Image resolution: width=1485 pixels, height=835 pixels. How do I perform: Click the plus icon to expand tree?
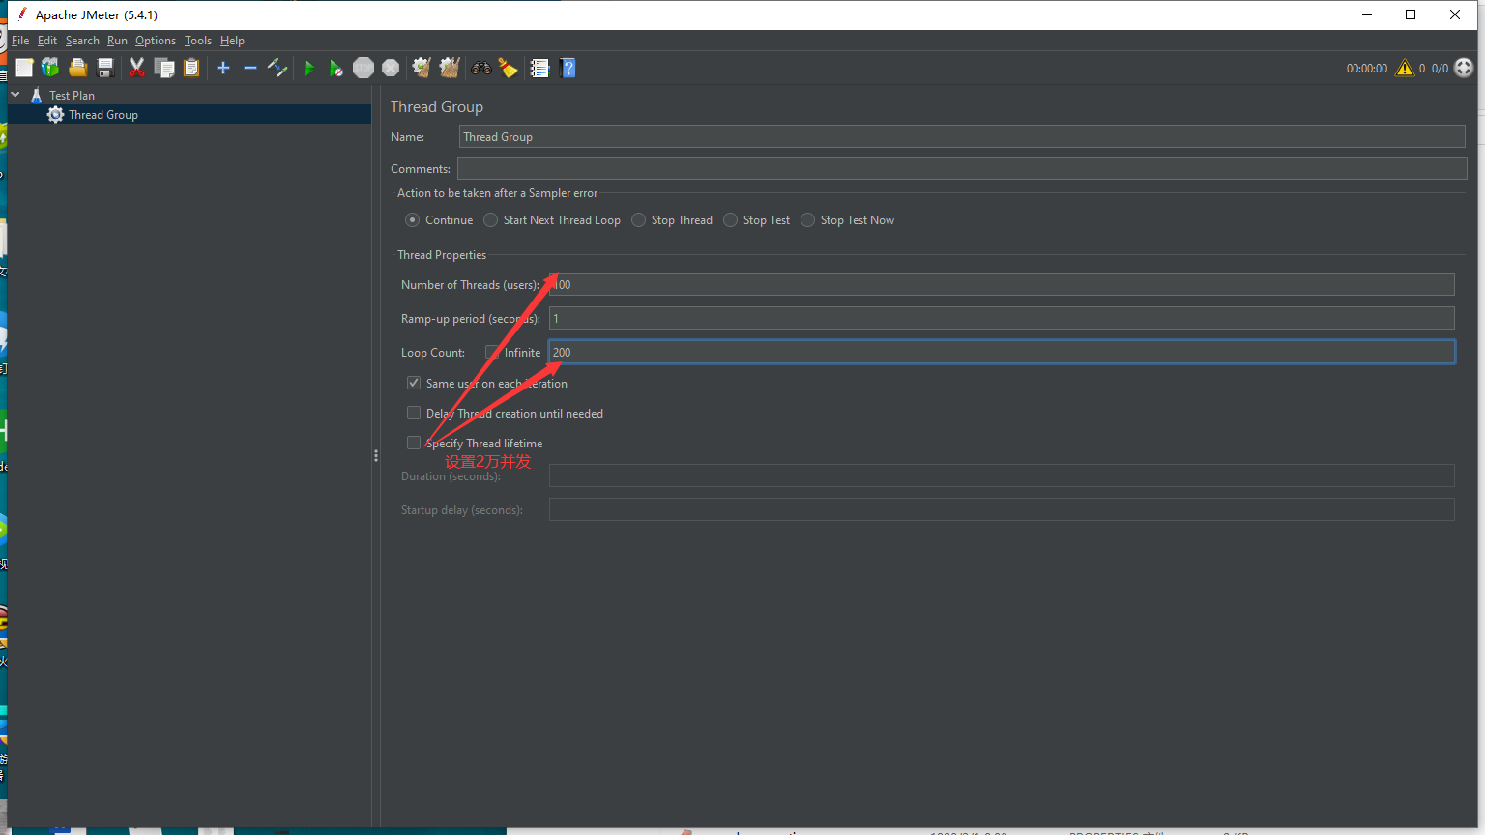223,68
